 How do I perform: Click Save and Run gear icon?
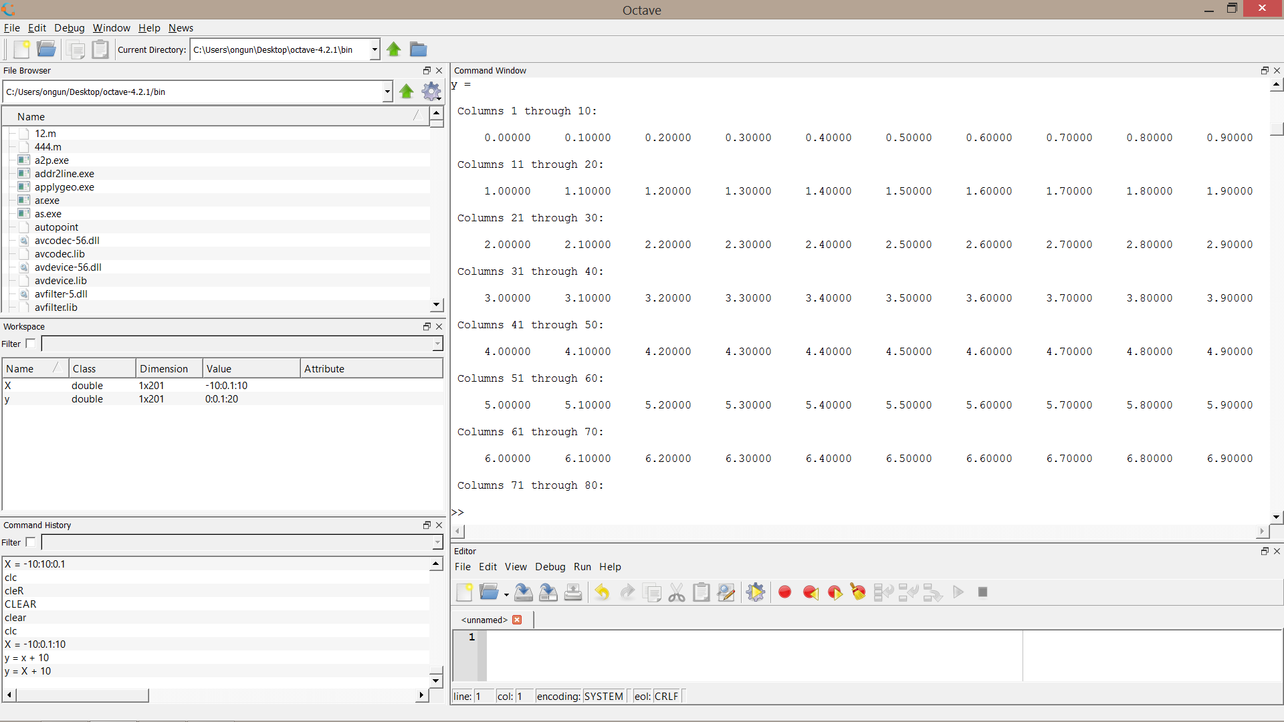pyautogui.click(x=755, y=592)
